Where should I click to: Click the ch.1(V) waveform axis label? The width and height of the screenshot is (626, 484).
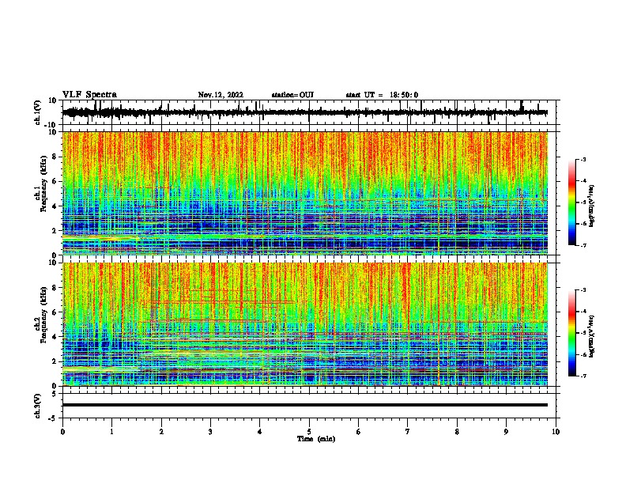tap(38, 112)
